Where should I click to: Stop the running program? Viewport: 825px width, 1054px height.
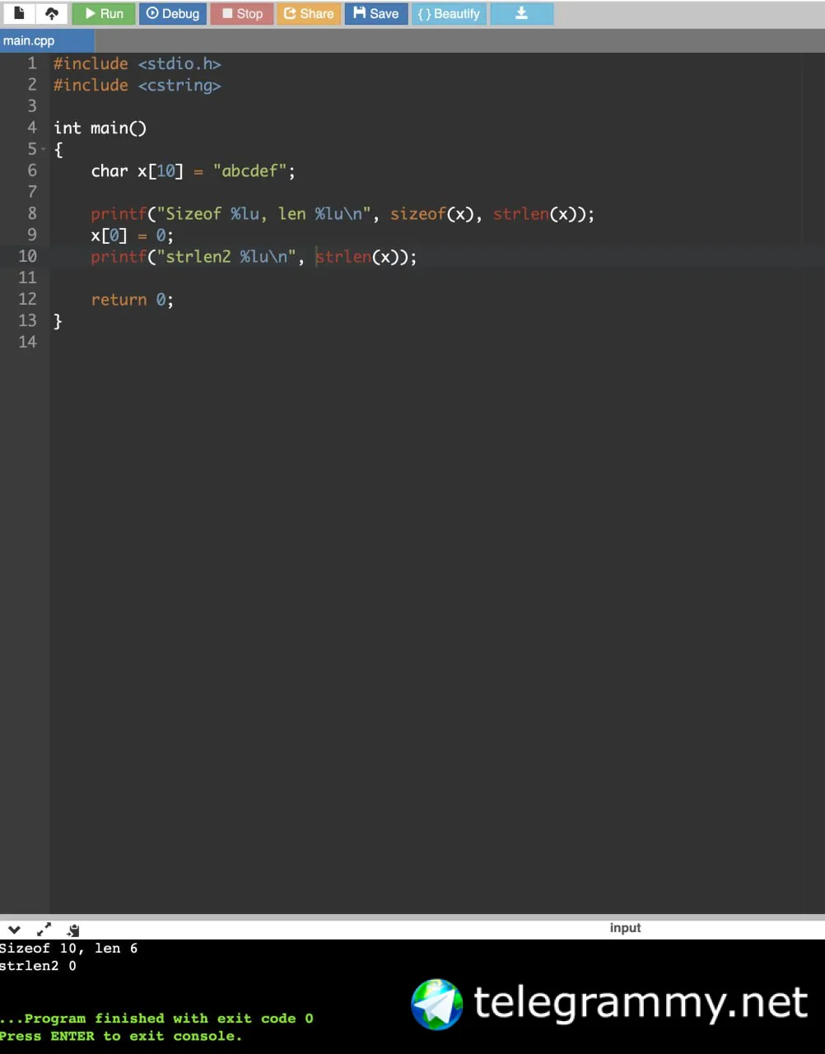[242, 13]
